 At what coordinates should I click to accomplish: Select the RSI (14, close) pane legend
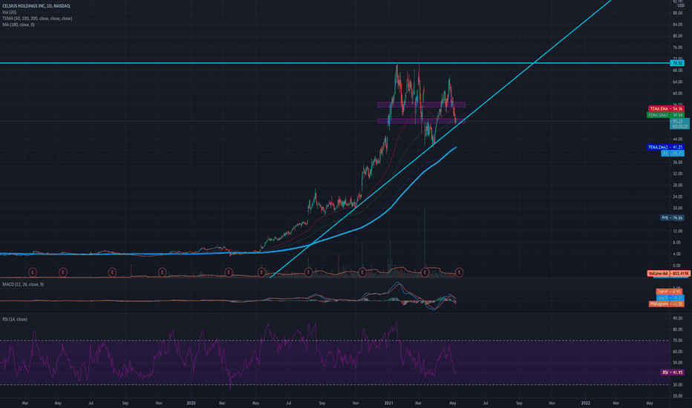(x=15, y=319)
